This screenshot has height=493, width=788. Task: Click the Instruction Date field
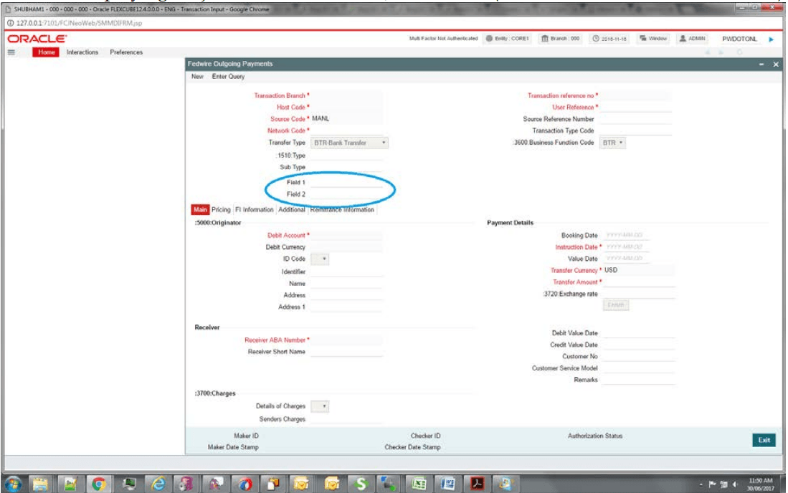click(x=626, y=247)
